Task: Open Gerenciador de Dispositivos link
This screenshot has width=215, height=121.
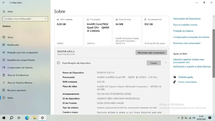Action: 187,19
